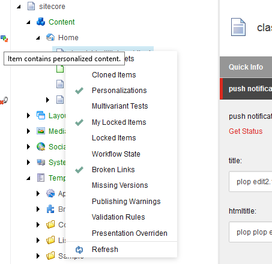Click the Home house icon
The image size is (272, 264).
[x=50, y=37]
